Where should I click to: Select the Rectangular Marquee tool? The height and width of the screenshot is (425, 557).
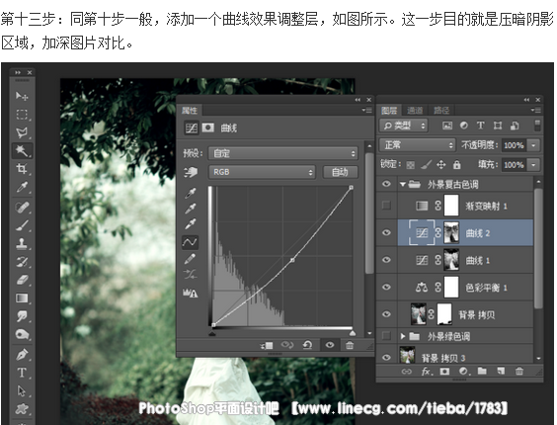tap(22, 115)
